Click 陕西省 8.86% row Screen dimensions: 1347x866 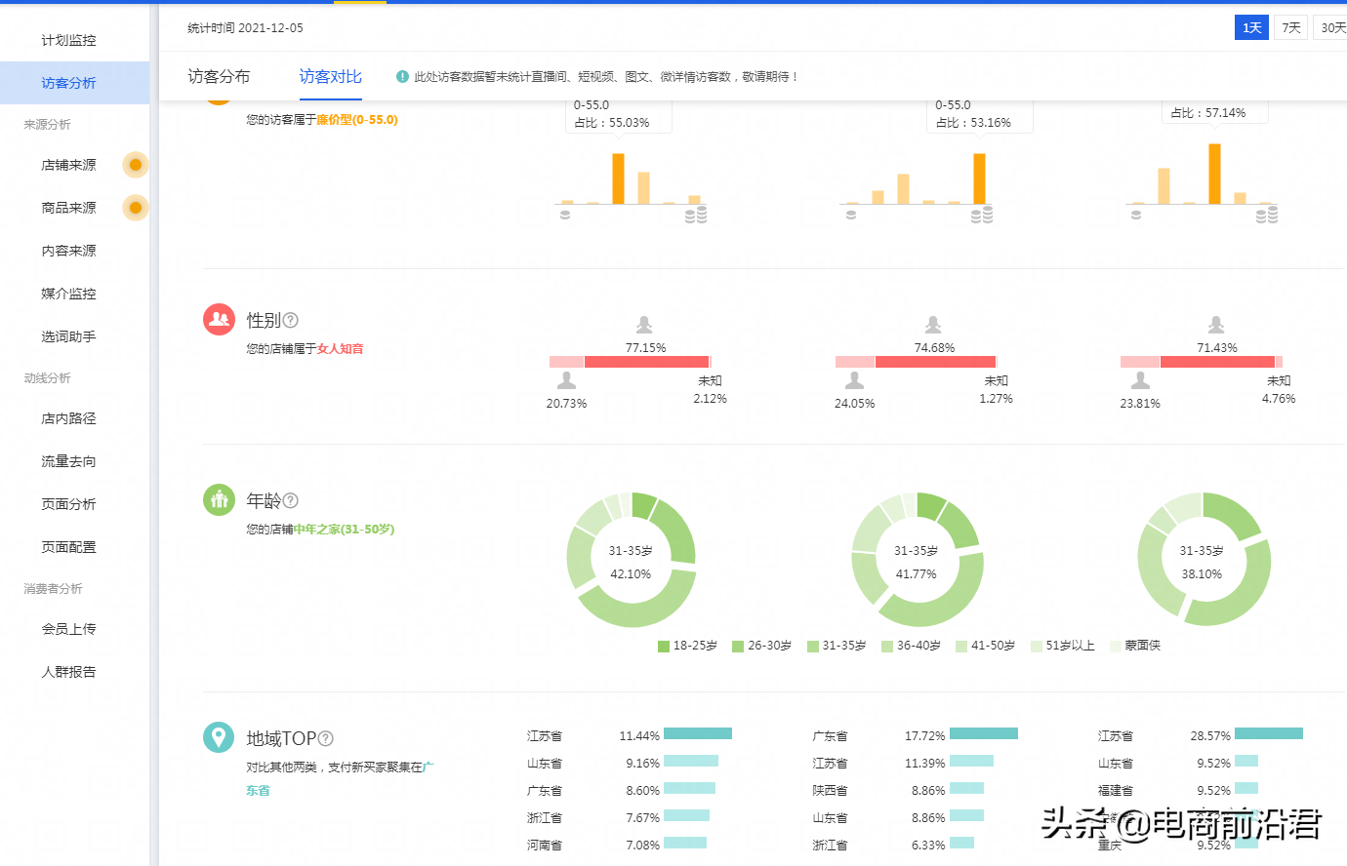coord(898,790)
